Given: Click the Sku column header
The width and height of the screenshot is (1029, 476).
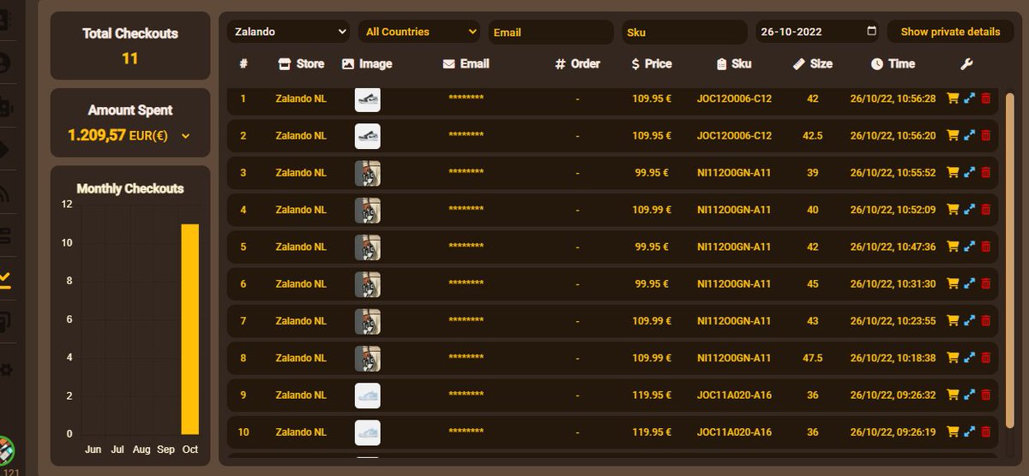Looking at the screenshot, I should click(734, 63).
